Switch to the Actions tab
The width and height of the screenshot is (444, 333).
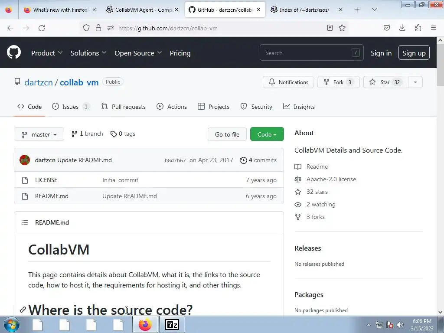pyautogui.click(x=172, y=107)
